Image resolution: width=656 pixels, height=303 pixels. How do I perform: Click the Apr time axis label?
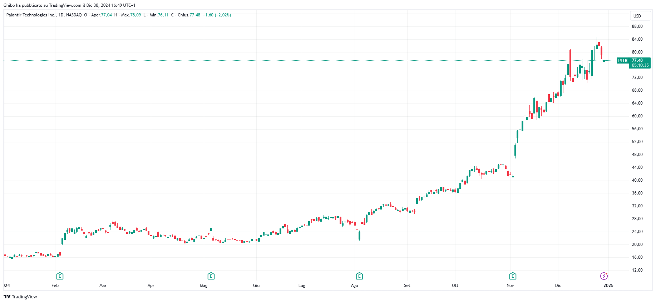tap(151, 286)
